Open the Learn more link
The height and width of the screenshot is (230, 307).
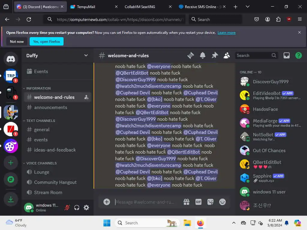click(227, 33)
